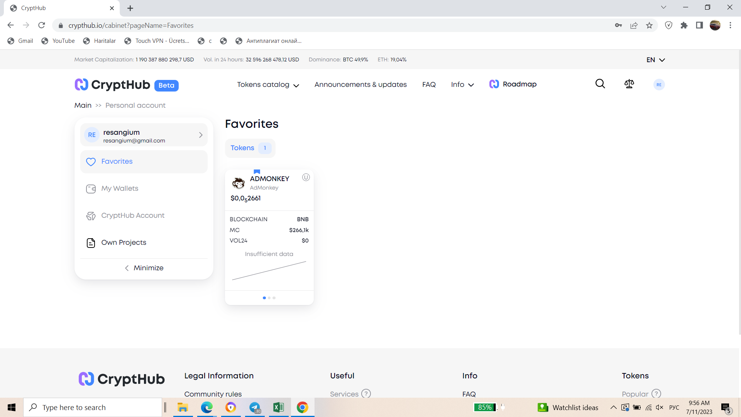Click the blue bookmark flag on the ADMONKEY card
Viewport: 741px width, 417px height.
[257, 172]
